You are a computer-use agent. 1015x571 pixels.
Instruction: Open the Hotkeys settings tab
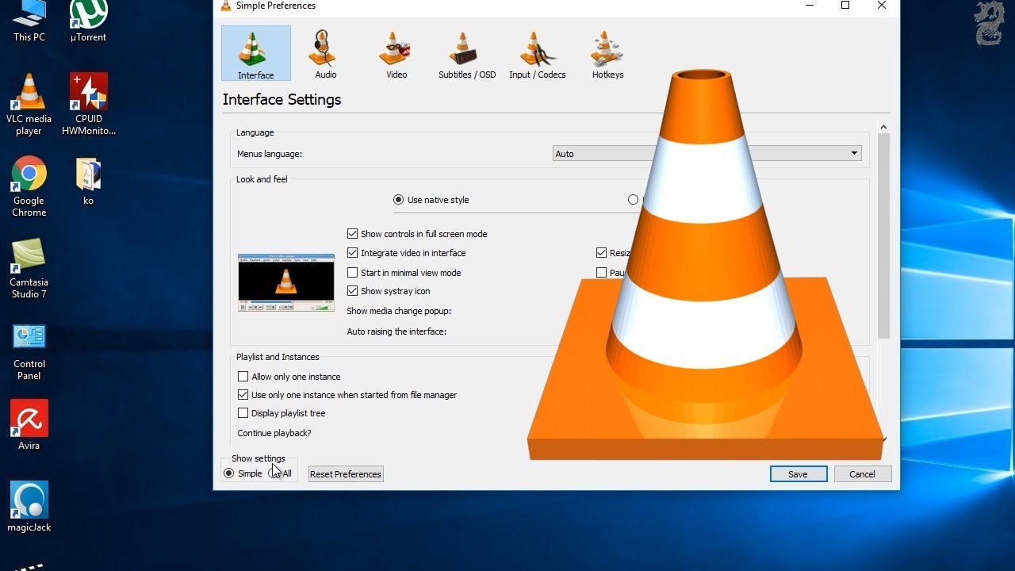pos(608,53)
